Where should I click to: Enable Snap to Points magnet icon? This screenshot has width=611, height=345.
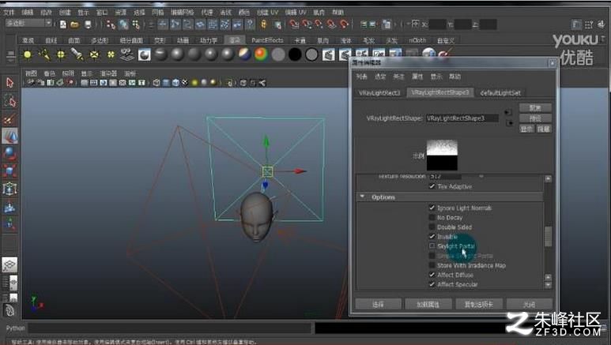pos(319,24)
